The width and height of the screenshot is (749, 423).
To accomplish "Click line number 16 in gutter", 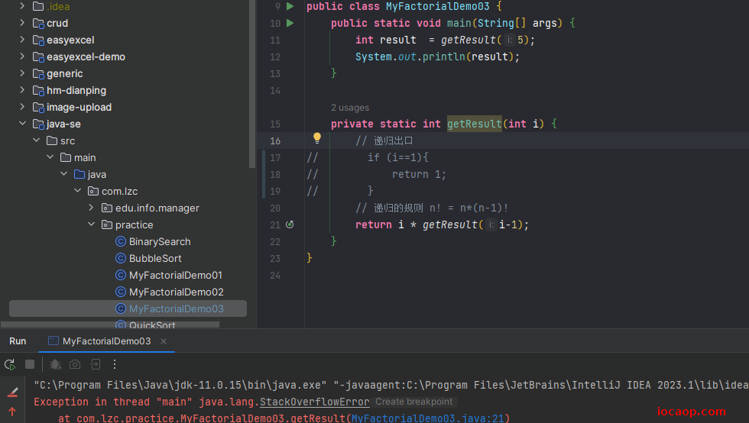I will 275,140.
